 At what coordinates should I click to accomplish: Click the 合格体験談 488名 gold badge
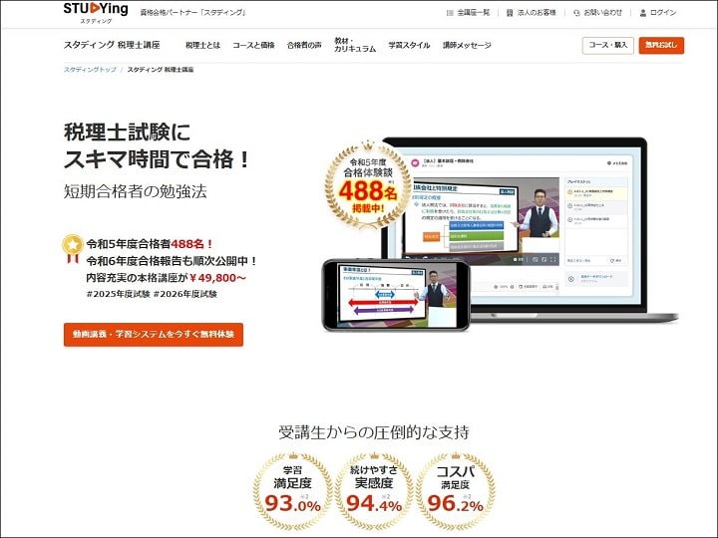click(368, 185)
